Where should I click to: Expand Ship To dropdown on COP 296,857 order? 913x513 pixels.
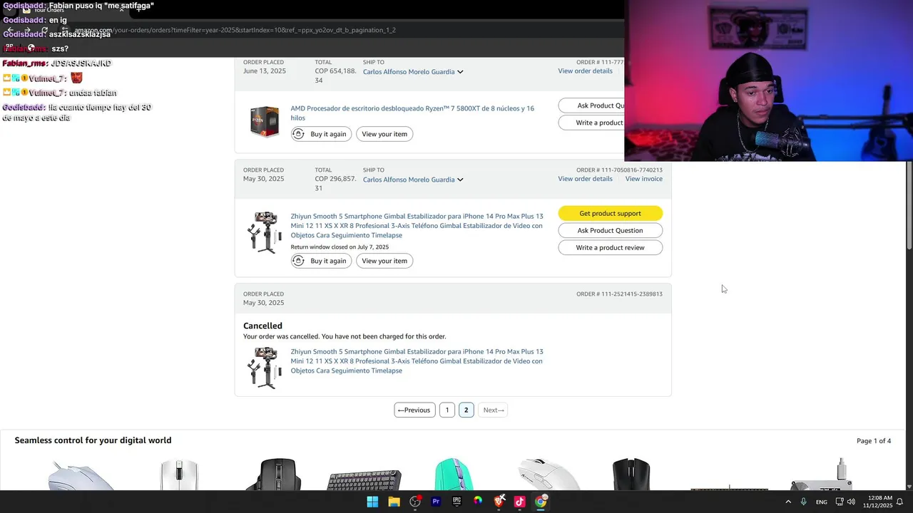[413, 180]
